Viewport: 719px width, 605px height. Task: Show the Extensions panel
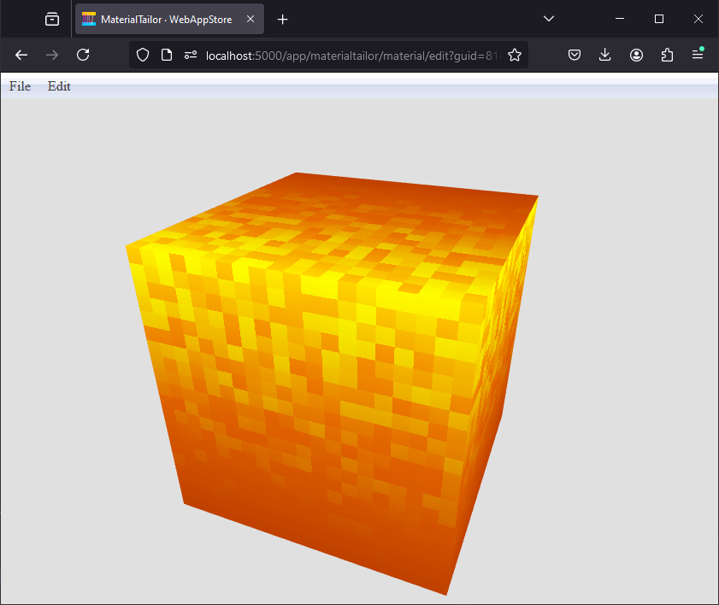pos(667,55)
